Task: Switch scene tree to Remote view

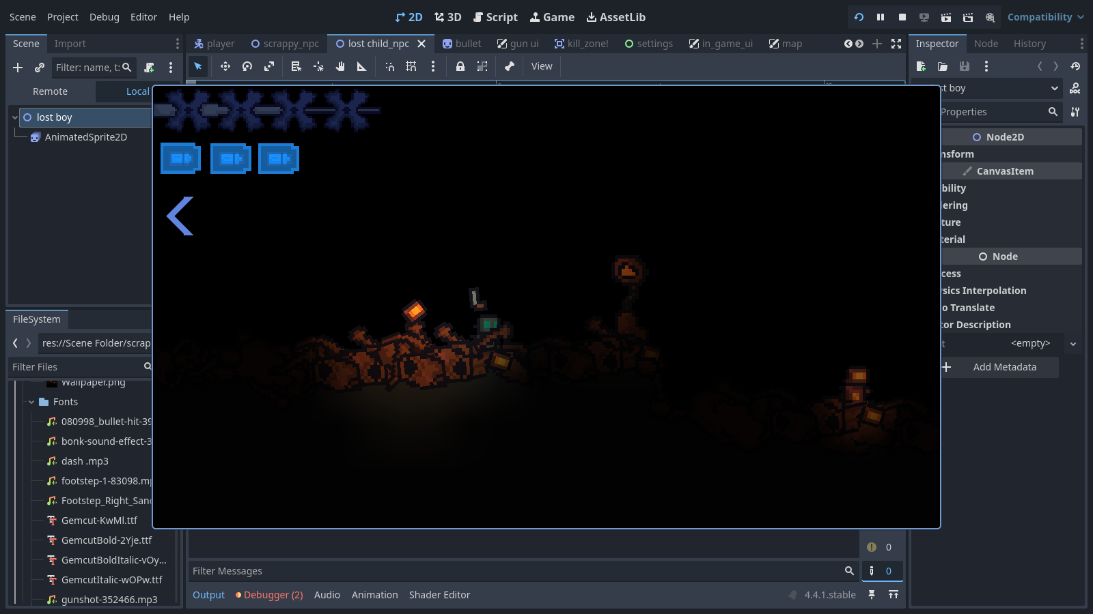Action: [51, 91]
